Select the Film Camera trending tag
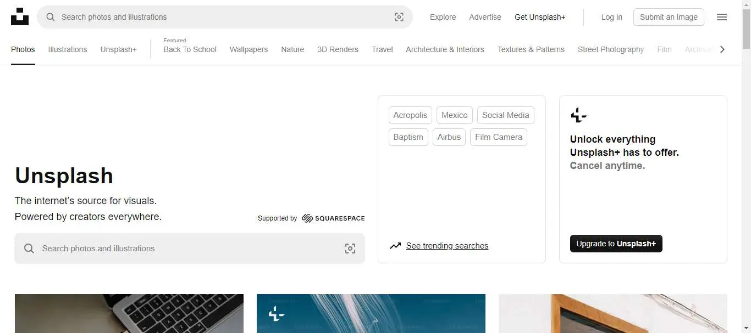Viewport: 751px width, 333px height. pos(499,137)
